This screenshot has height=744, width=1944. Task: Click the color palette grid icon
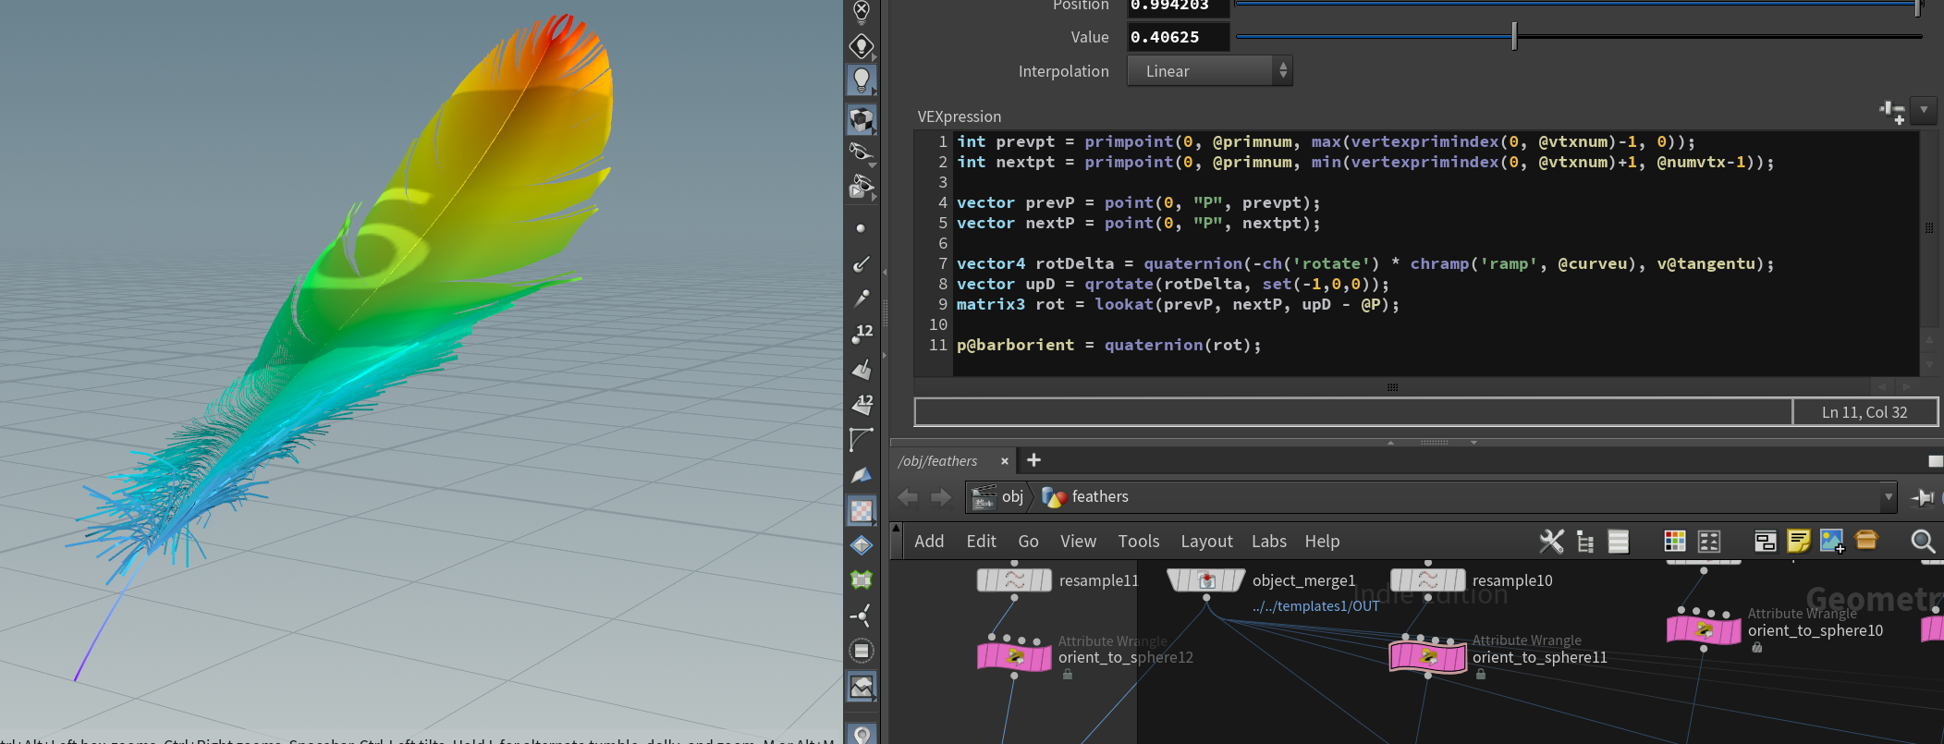pos(1674,542)
